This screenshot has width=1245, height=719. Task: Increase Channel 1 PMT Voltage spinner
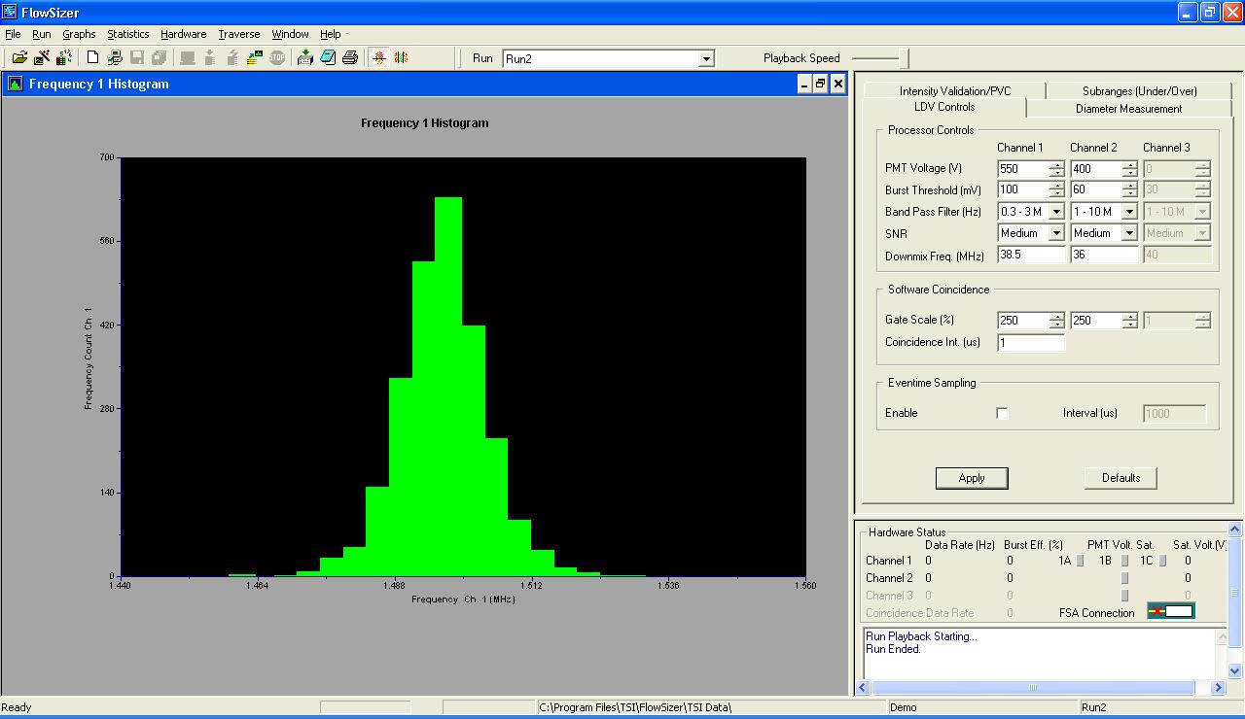coord(1057,164)
